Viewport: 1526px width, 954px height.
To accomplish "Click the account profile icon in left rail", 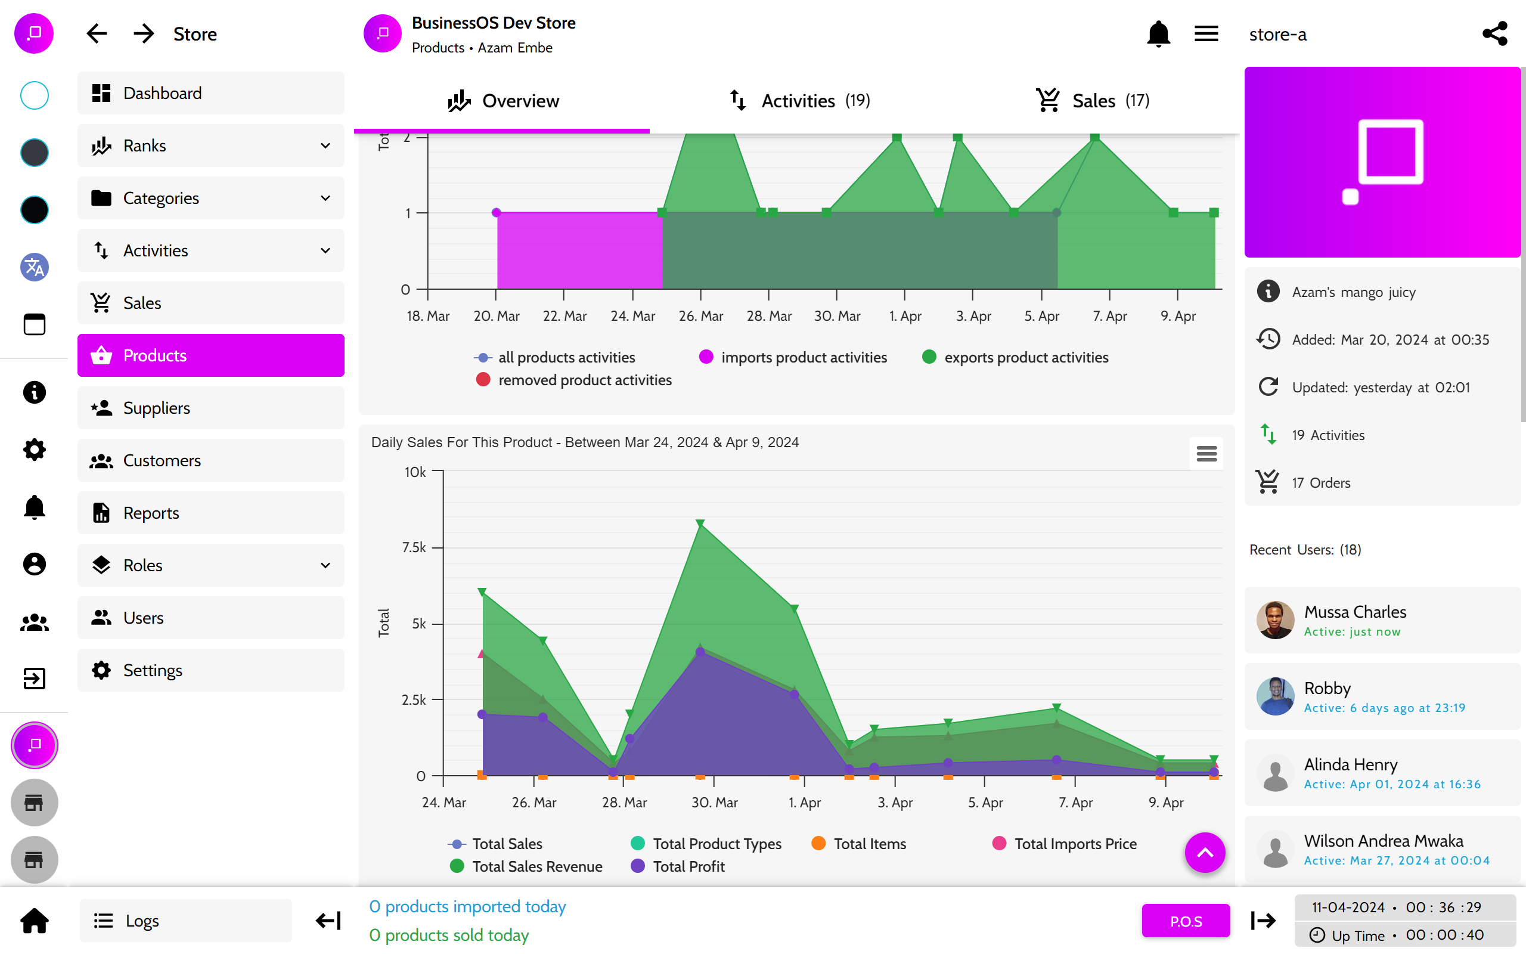I will click(x=34, y=564).
